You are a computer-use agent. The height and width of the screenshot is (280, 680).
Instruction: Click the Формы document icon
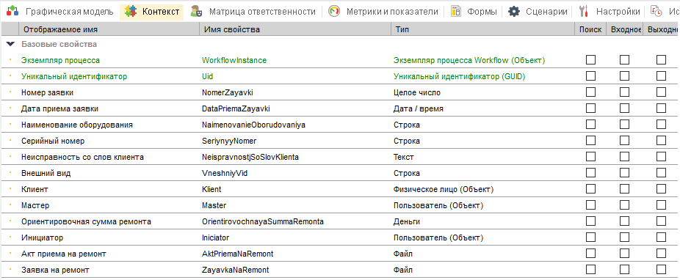pos(455,12)
